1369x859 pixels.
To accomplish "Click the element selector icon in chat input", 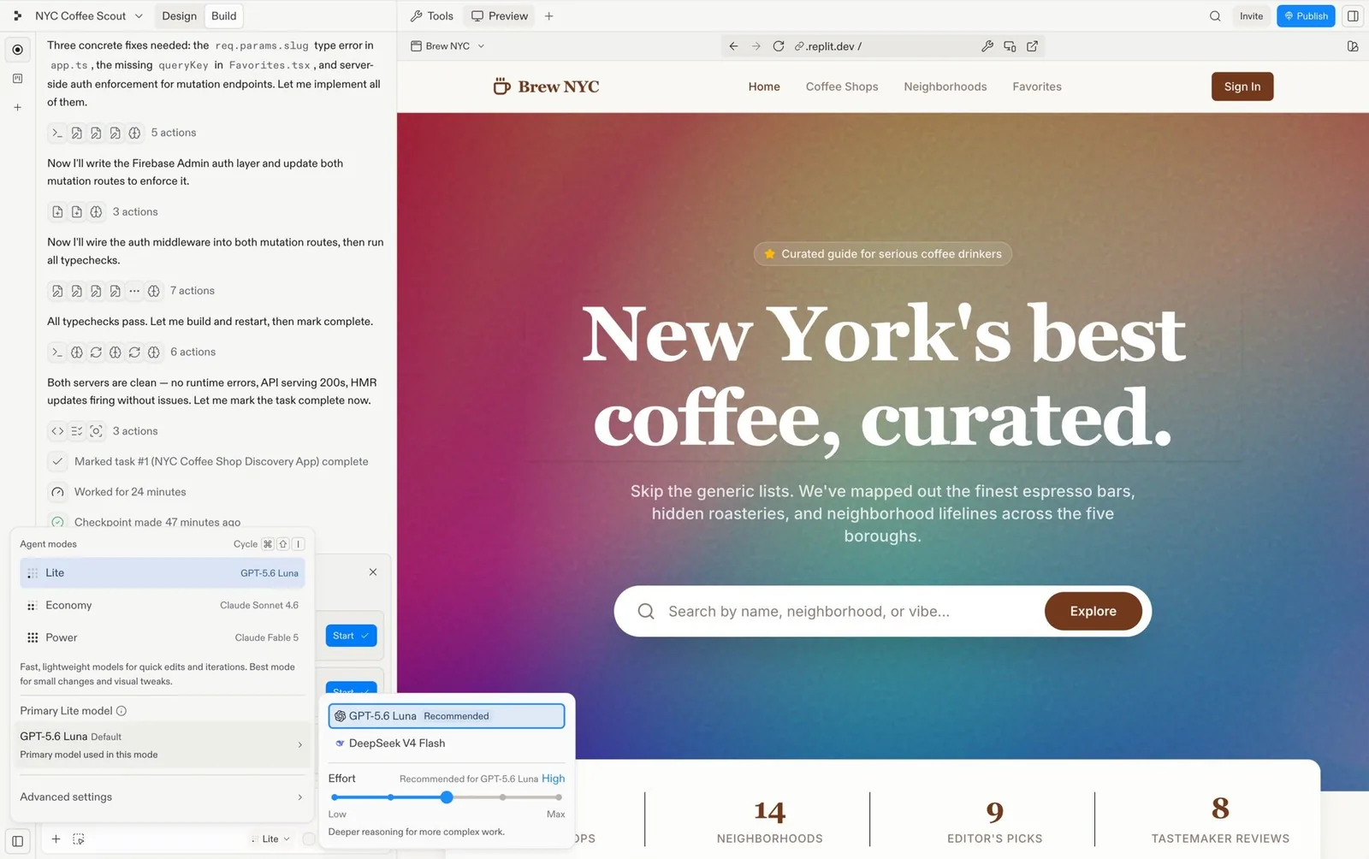I will pos(79,839).
